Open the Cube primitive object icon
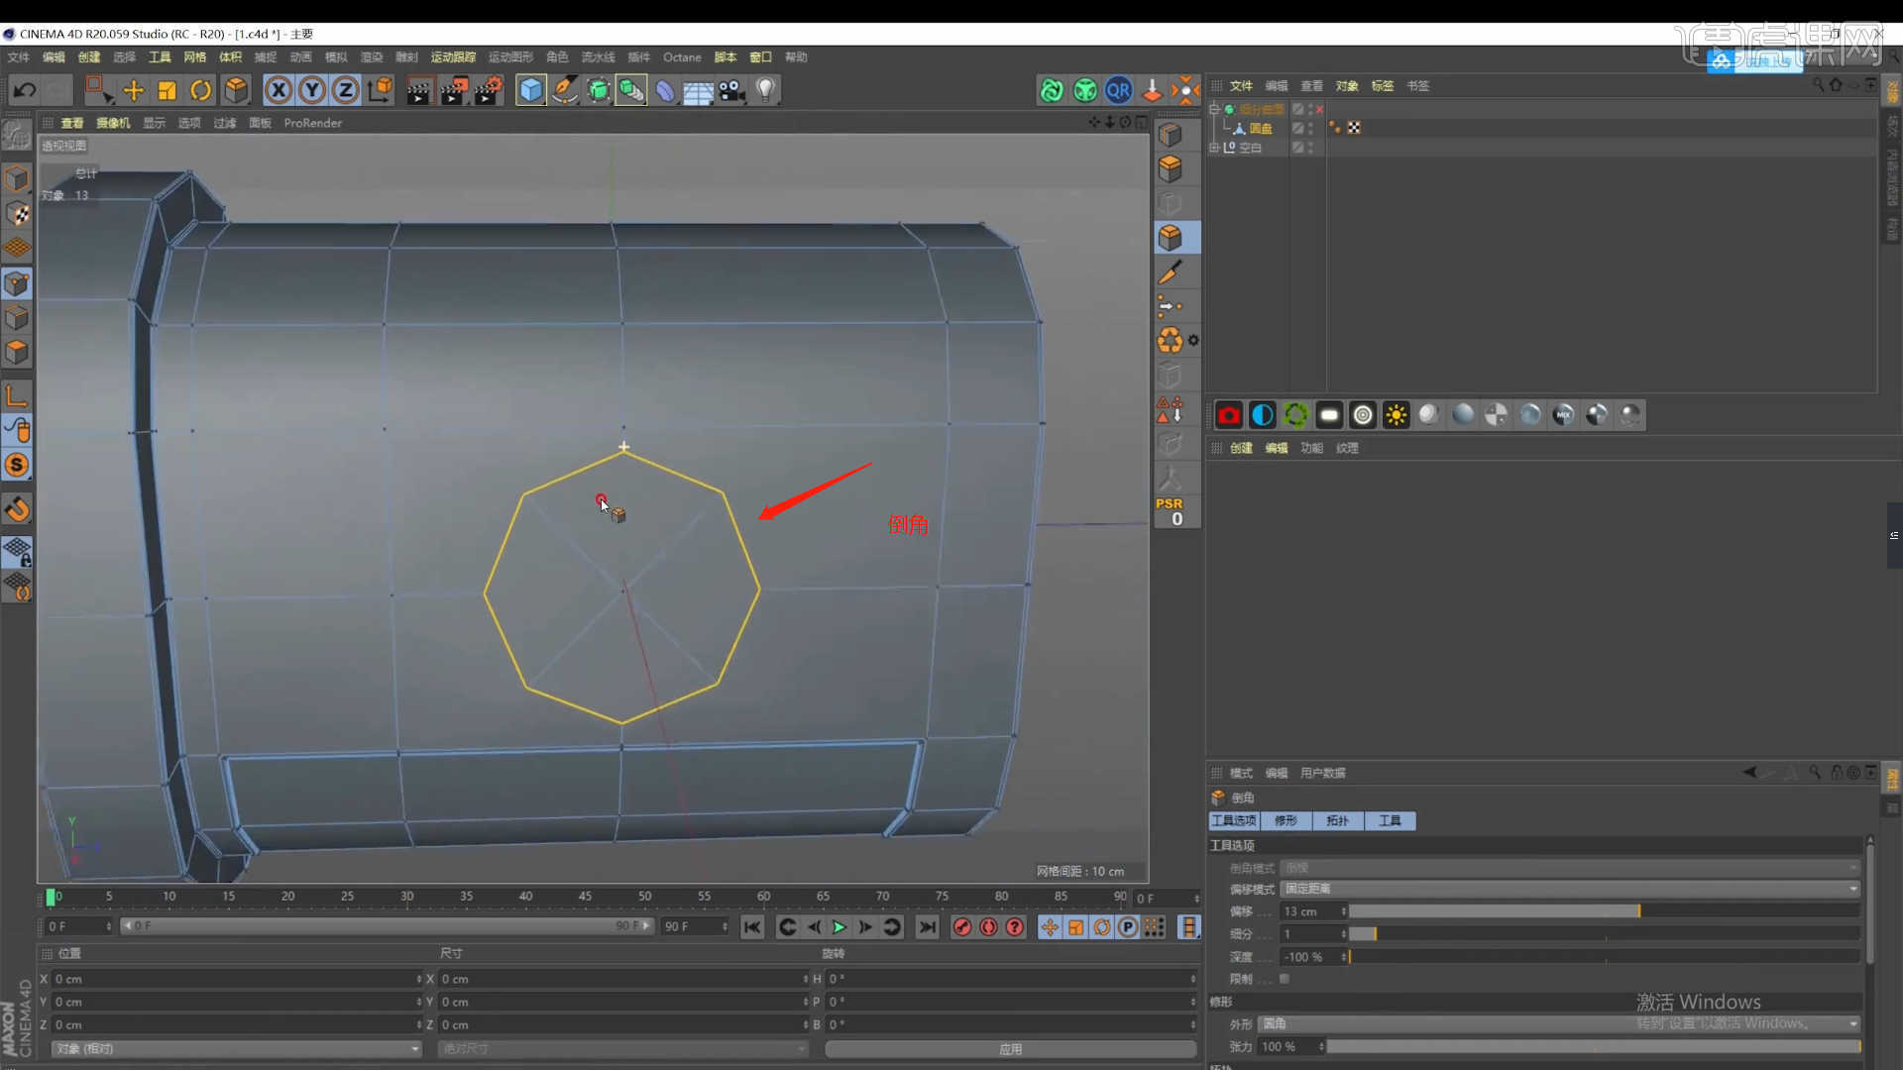The image size is (1903, 1070). coord(531,91)
